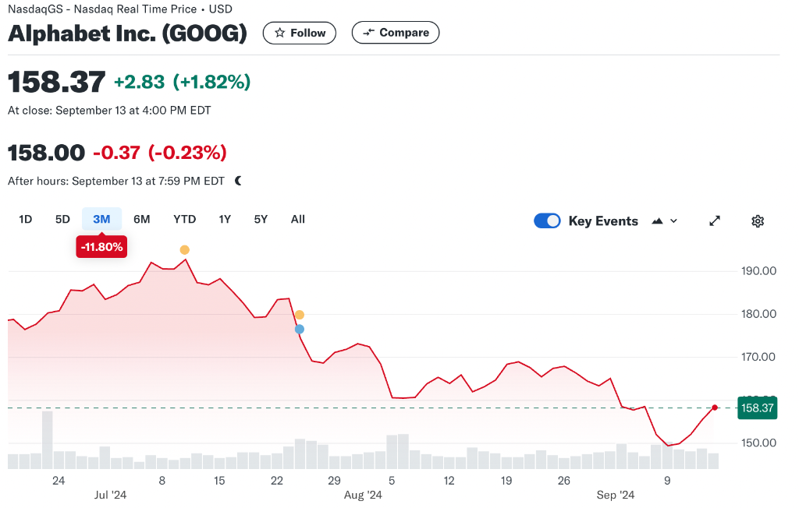The width and height of the screenshot is (799, 508).
Task: Click the blue key event dot near July 22
Action: (x=299, y=330)
